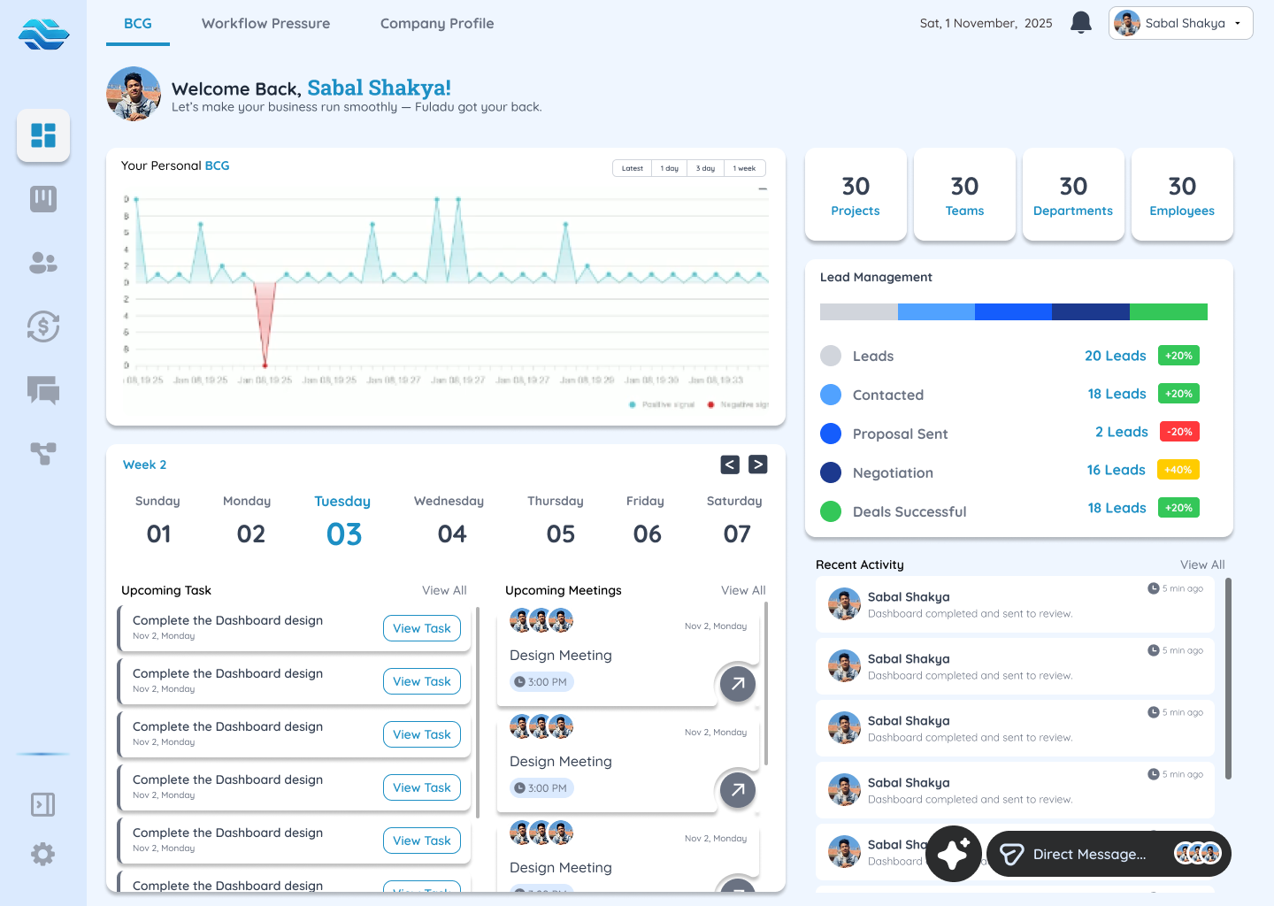Go to previous week arrow
The height and width of the screenshot is (906, 1274).
[x=730, y=465]
